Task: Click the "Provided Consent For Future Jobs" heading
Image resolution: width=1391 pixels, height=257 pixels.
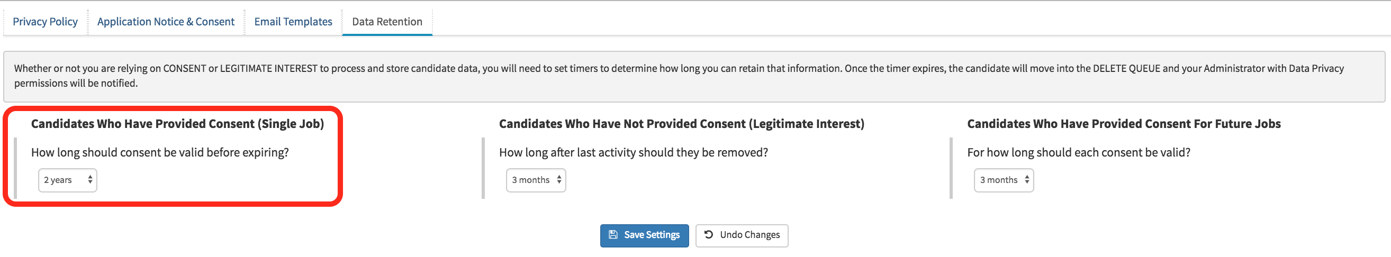Action: [x=1124, y=124]
